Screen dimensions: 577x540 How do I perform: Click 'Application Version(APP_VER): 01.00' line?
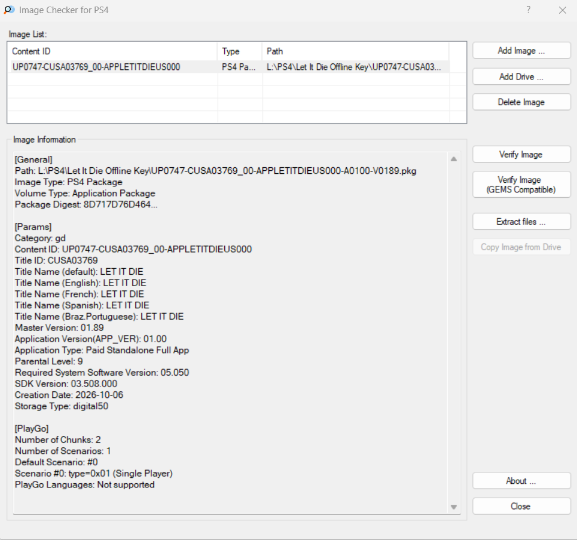point(91,339)
